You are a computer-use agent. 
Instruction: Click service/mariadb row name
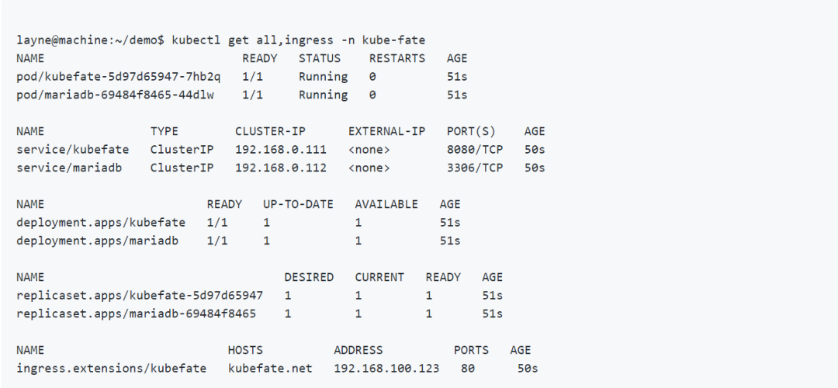click(69, 168)
